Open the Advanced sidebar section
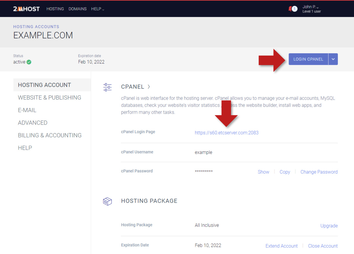Screen dimensions: 354x254 [x=32, y=123]
